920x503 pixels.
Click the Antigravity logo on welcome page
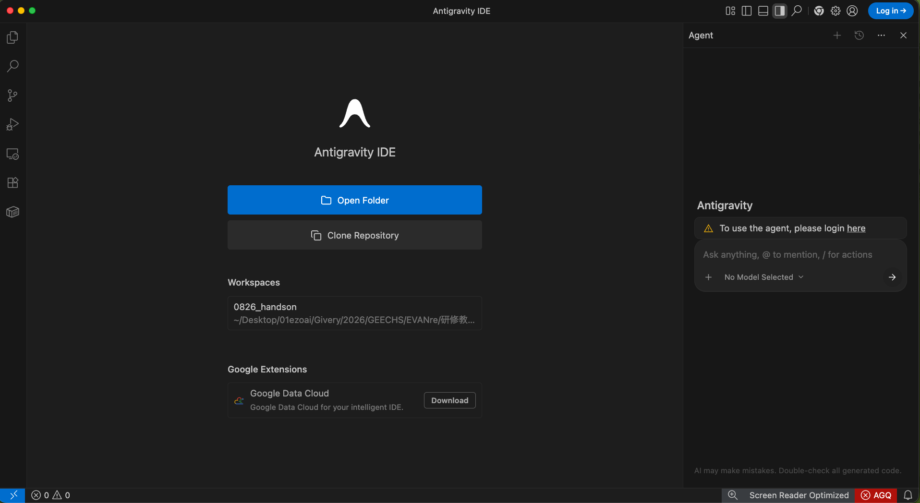355,114
